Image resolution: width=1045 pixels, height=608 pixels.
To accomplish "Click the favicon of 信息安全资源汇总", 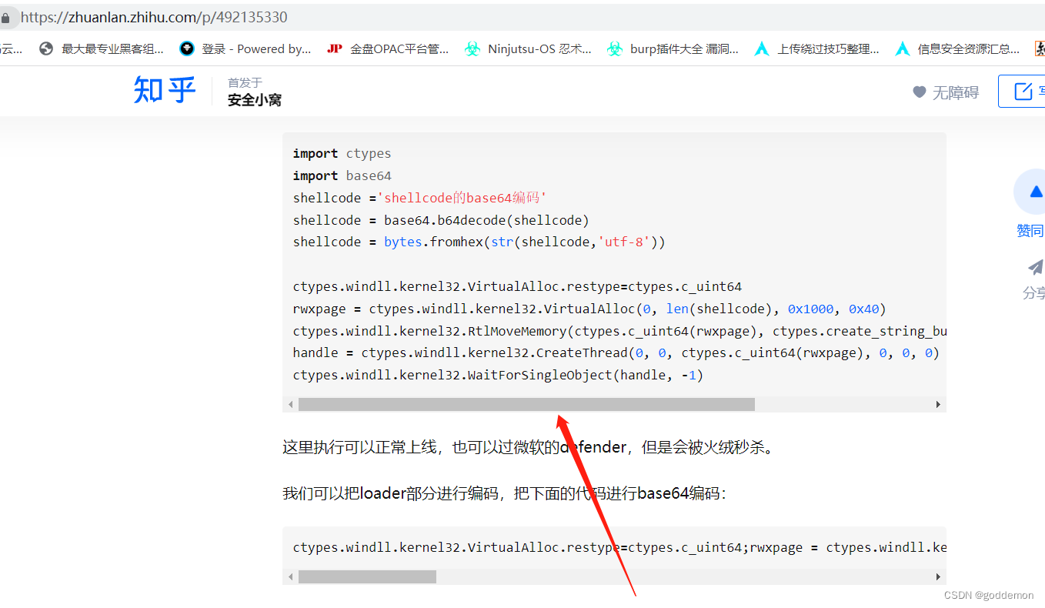I will [x=903, y=48].
